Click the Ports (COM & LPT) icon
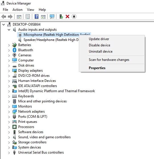 (x=15, y=117)
